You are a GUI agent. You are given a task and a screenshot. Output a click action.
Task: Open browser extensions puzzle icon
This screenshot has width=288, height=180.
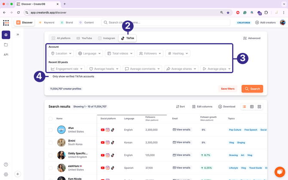pyautogui.click(x=266, y=12)
